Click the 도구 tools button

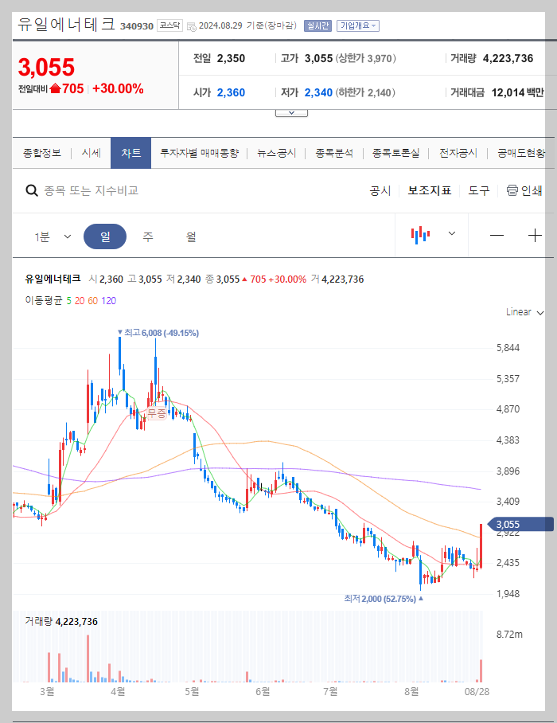[477, 190]
